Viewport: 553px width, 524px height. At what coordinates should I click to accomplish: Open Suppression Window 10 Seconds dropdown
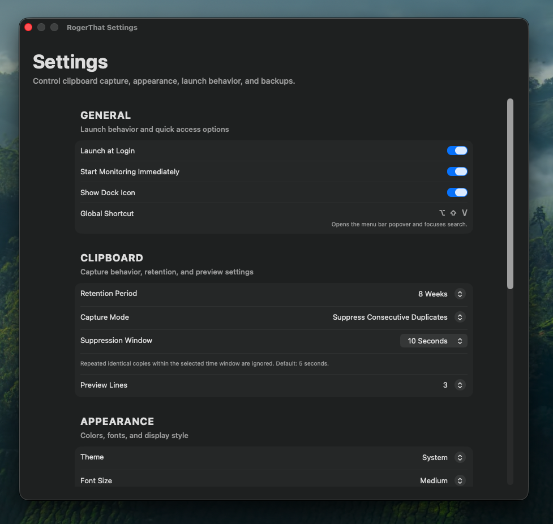434,341
